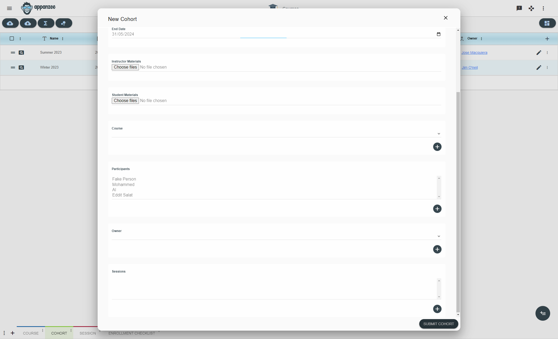Open the header three-dot overflow menu

(x=543, y=8)
